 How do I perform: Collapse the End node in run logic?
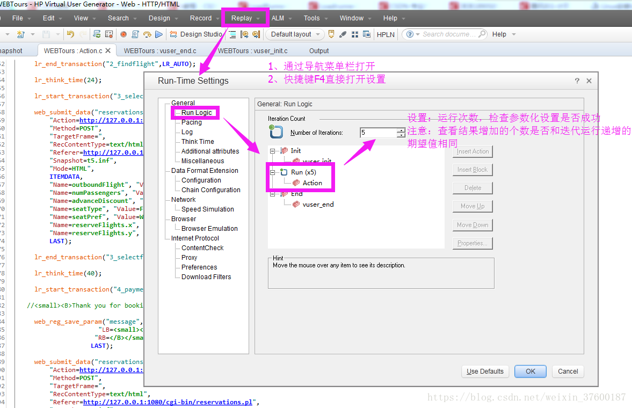[272, 194]
